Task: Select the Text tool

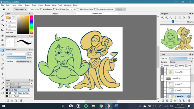Action: tap(3, 74)
